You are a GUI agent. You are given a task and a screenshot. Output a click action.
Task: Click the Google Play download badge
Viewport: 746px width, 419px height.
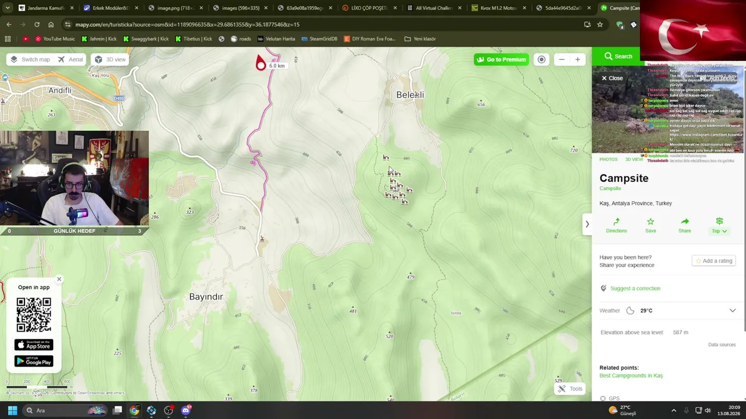[34, 361]
